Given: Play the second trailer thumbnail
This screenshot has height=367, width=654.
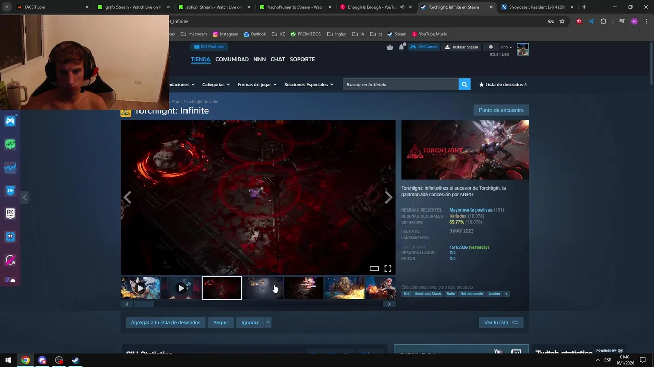Looking at the screenshot, I should (x=181, y=288).
